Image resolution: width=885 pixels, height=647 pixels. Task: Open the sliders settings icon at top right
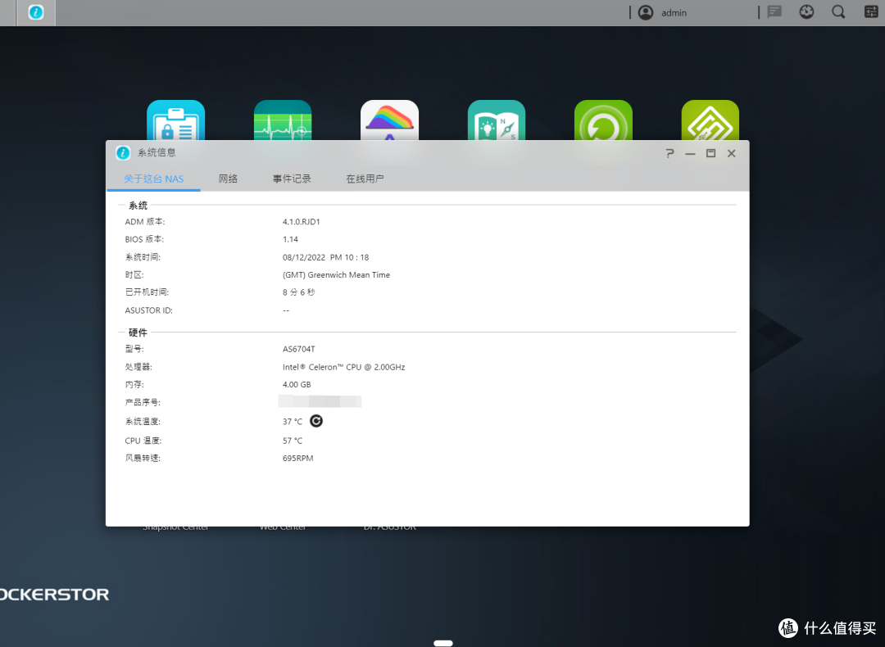coord(871,12)
